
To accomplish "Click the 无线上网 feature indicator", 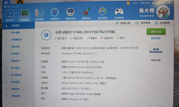I will point(76,38).
